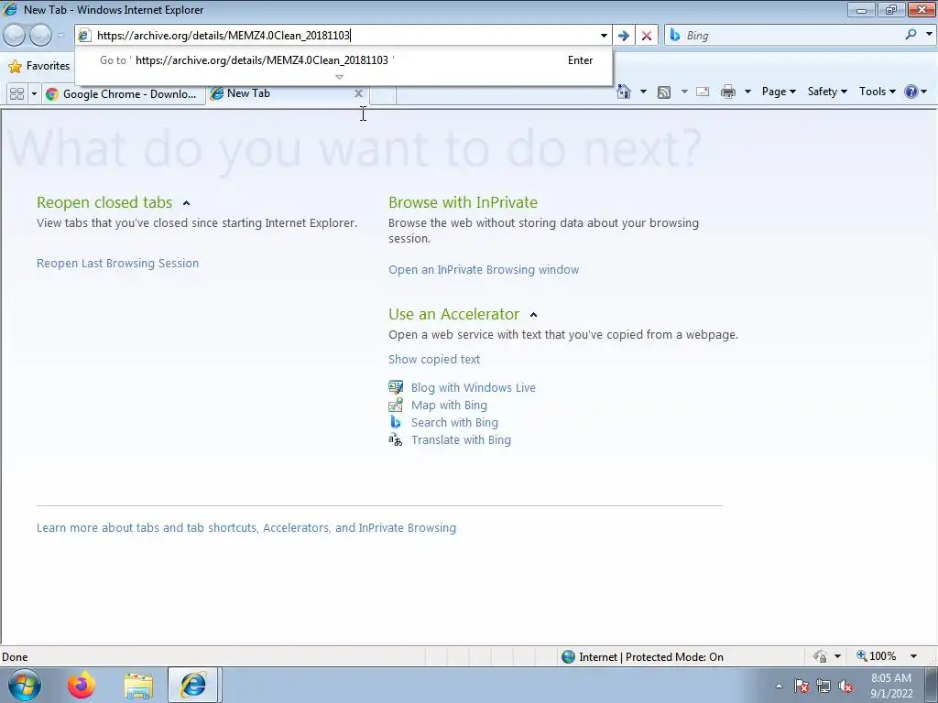
Task: Open the status bar privacy dropdown arrow
Action: [x=837, y=656]
